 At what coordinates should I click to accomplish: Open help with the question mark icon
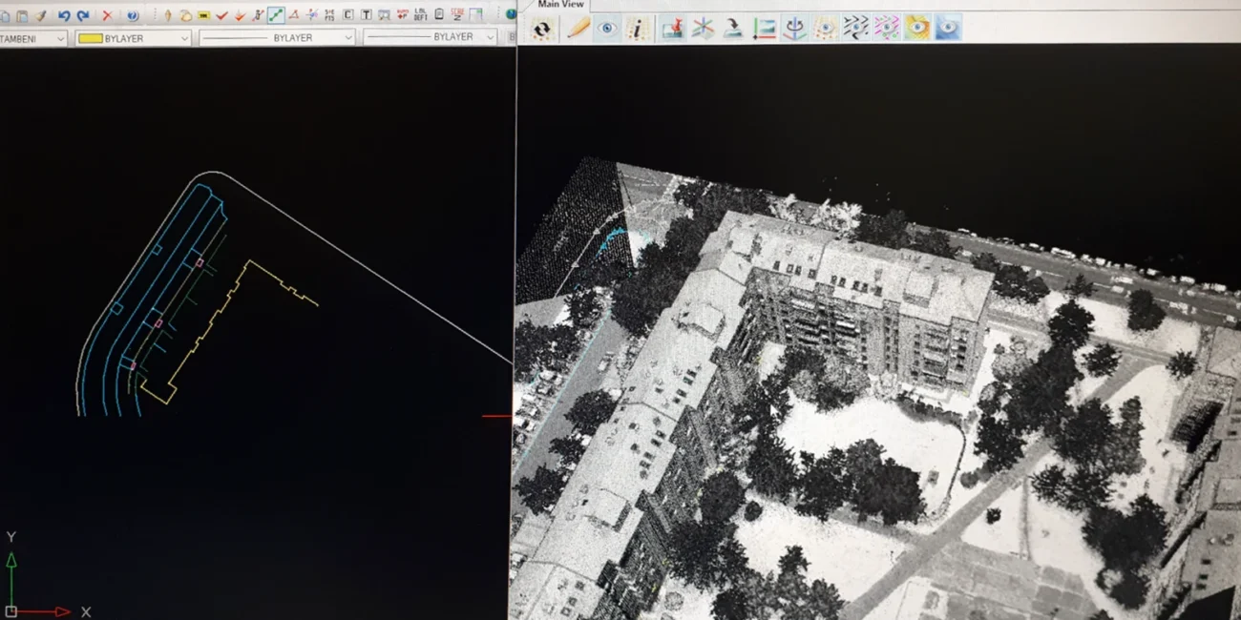pyautogui.click(x=132, y=15)
